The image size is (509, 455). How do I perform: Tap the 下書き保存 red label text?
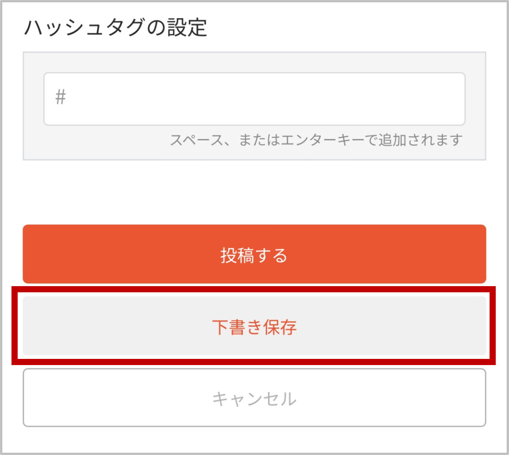point(254,327)
